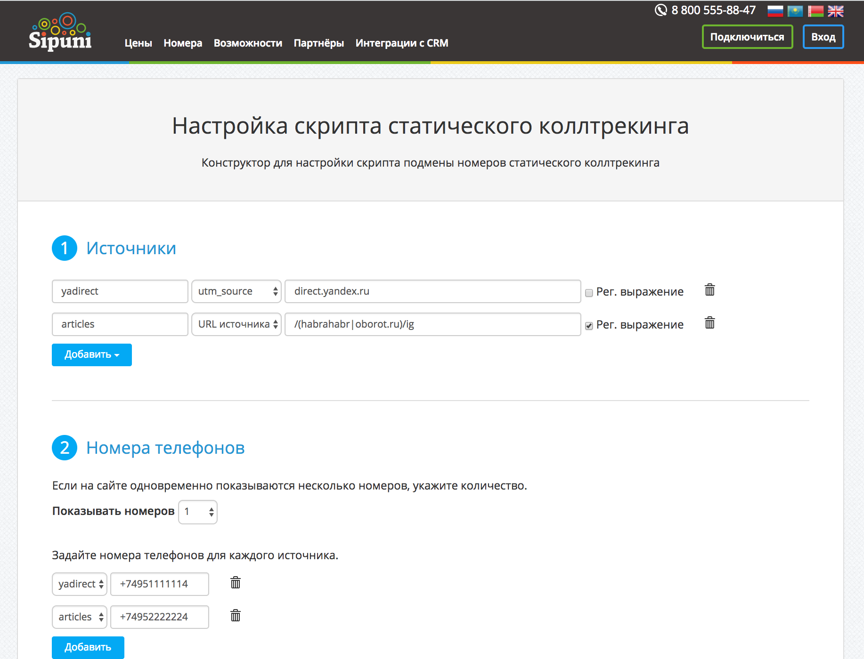Screen dimensions: 864x659
Task: Switch to English UK flag language
Action: point(836,11)
